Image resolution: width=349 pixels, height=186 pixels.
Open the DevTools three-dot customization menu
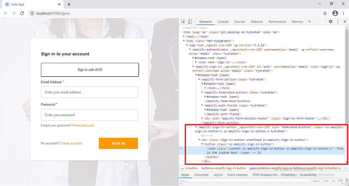pos(338,21)
